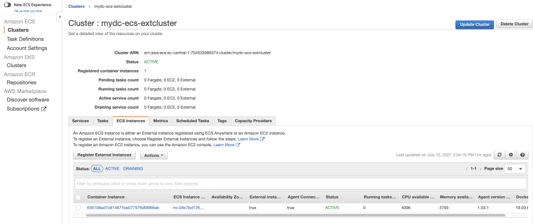Open Clusters under Amazon ECS
Image resolution: width=533 pixels, height=224 pixels.
click(18, 30)
